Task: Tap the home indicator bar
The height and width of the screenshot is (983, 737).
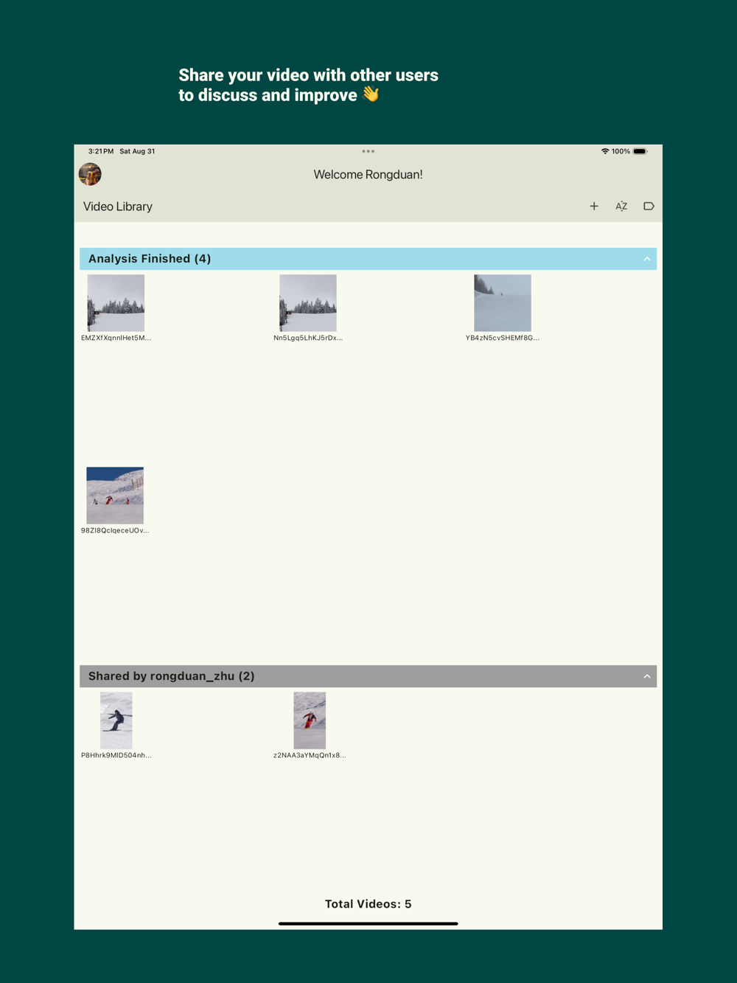Action: tap(368, 923)
